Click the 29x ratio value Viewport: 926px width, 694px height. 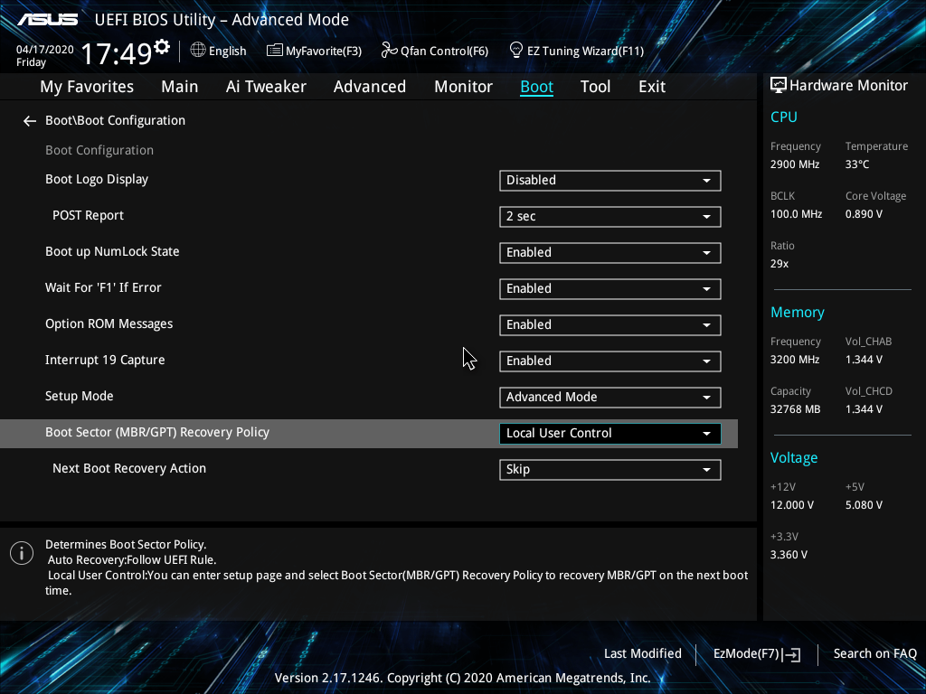pos(780,264)
